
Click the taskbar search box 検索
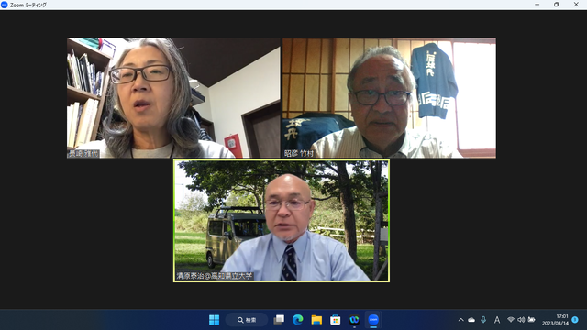pyautogui.click(x=247, y=320)
